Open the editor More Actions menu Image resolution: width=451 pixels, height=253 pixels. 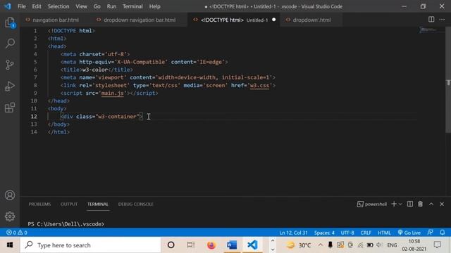tap(442, 20)
